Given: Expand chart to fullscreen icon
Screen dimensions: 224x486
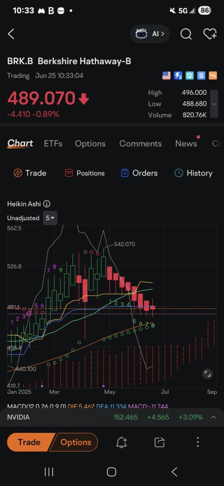Looking at the screenshot, I should click(207, 374).
